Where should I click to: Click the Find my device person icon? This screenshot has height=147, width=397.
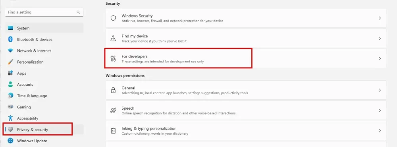[113, 38]
